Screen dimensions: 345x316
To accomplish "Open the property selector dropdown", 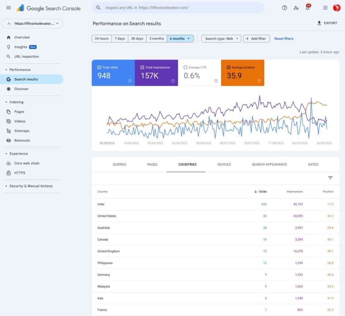I will (x=33, y=24).
